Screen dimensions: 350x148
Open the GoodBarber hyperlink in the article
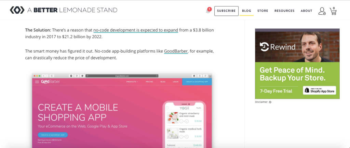point(176,51)
